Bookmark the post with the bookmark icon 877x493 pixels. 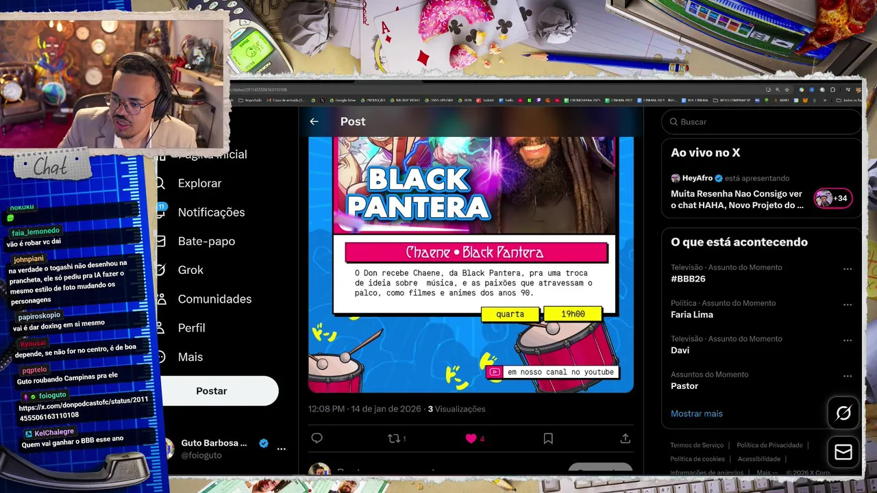(x=548, y=438)
